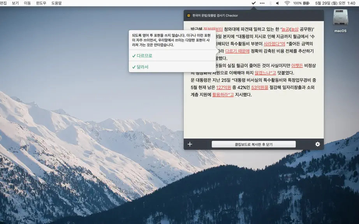Open the macOS drive desktop icon
This screenshot has width=359, height=224.
tap(340, 21)
